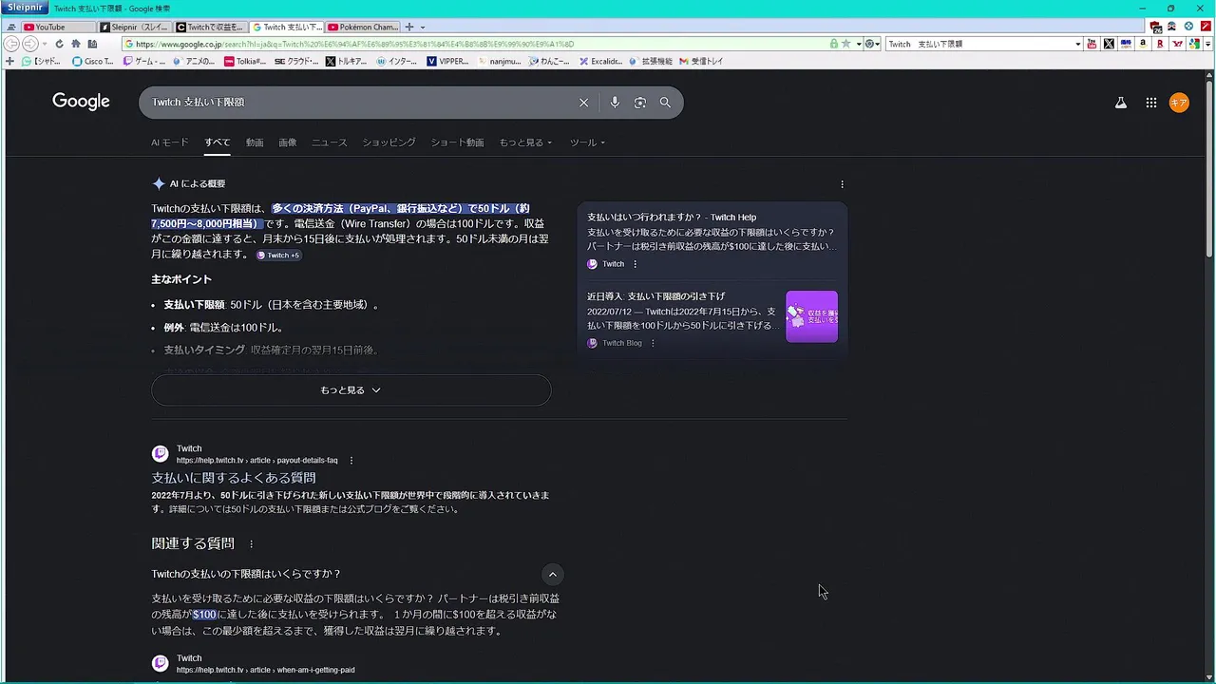
Task: Select the ニュース search tab
Action: (x=330, y=142)
